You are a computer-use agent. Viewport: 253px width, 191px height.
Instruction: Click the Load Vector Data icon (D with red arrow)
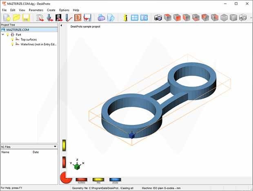point(40,18)
